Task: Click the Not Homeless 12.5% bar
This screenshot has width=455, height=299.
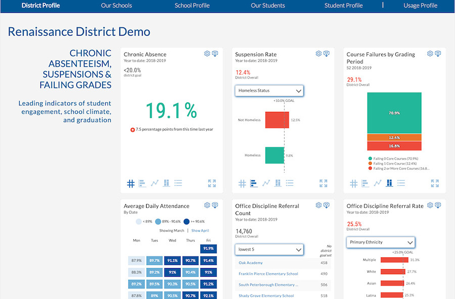Action: click(277, 120)
